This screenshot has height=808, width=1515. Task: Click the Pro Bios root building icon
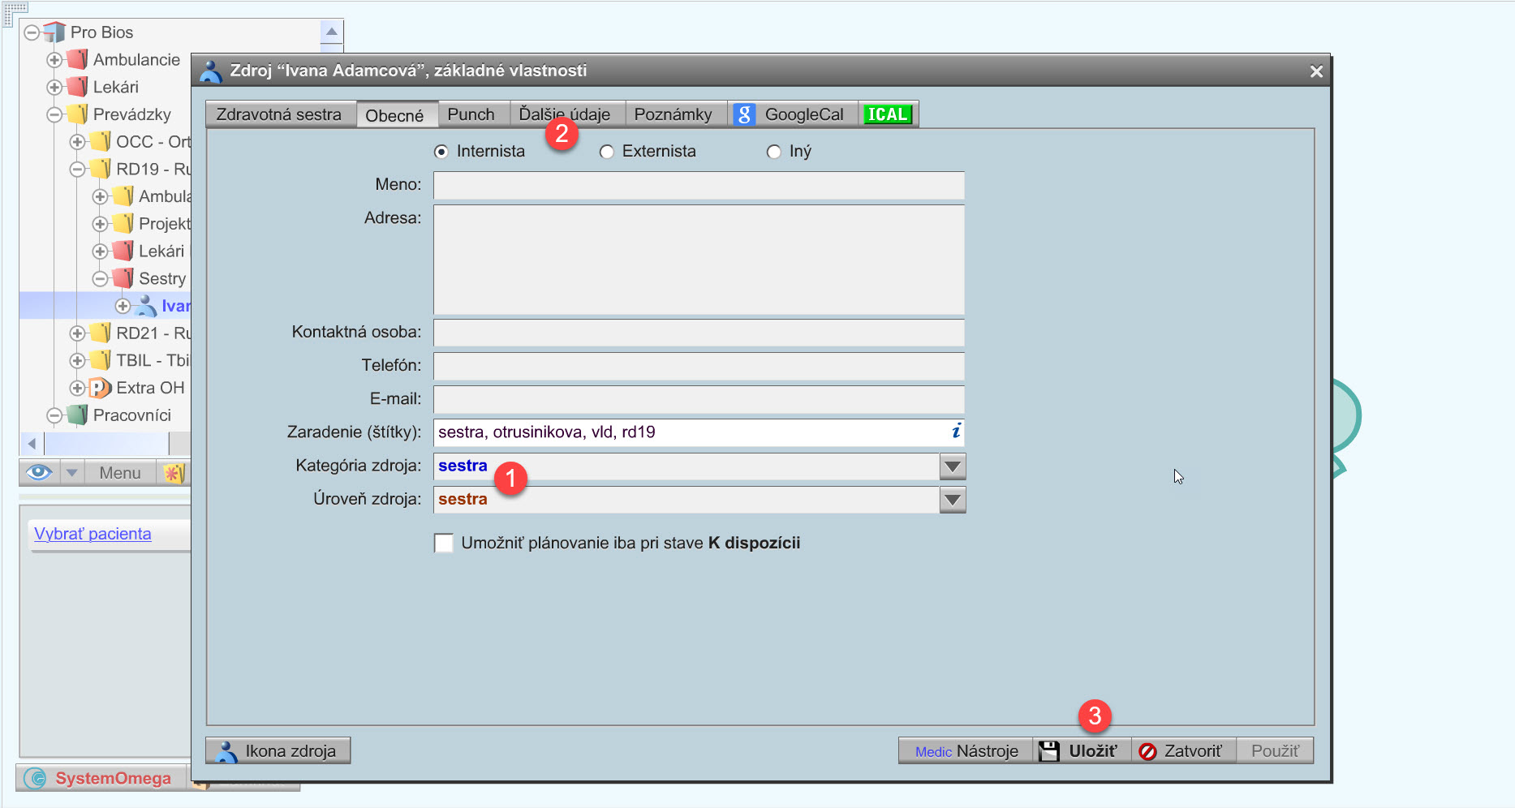pyautogui.click(x=54, y=32)
